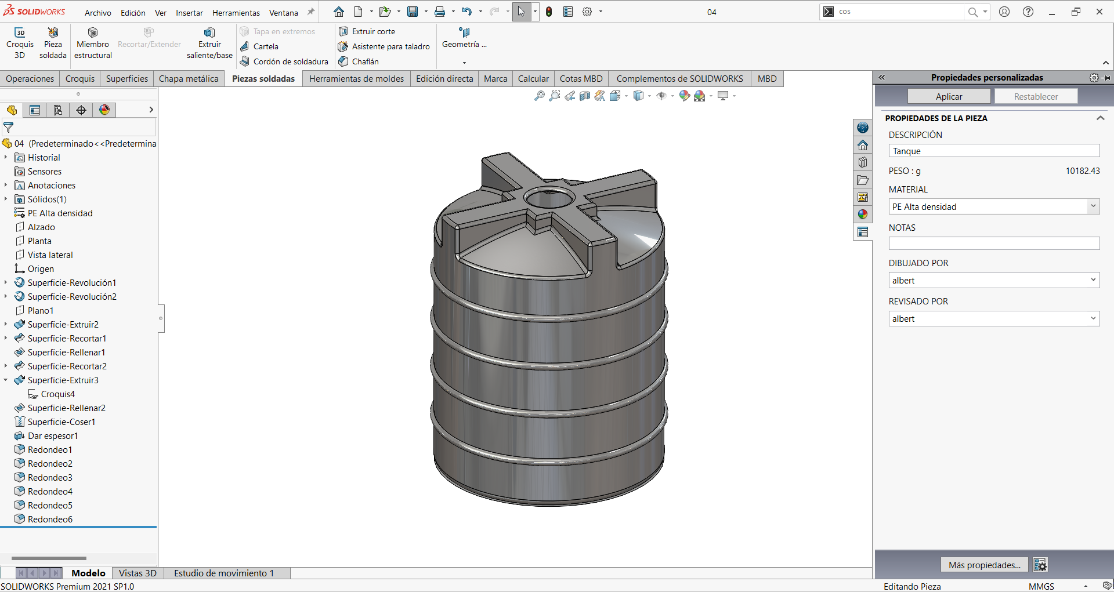The height and width of the screenshot is (592, 1114).
Task: Pin the menu bar with pushpin
Action: pos(311,12)
